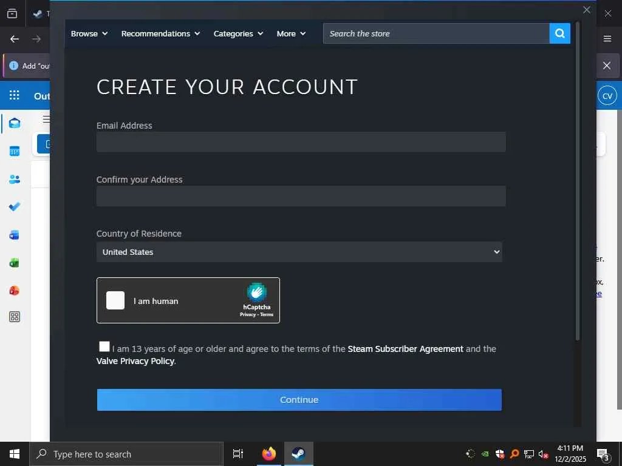The height and width of the screenshot is (466, 622).
Task: Click the Continue button
Action: [299, 400]
